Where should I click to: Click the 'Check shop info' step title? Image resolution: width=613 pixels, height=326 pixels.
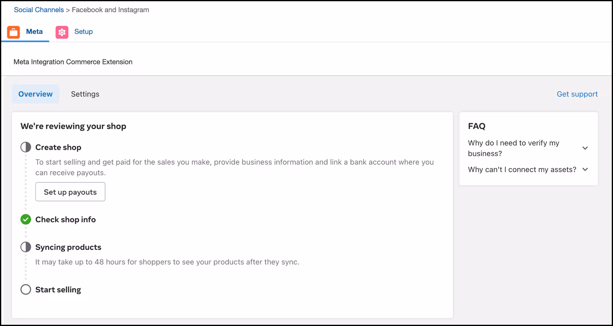pyautogui.click(x=65, y=220)
